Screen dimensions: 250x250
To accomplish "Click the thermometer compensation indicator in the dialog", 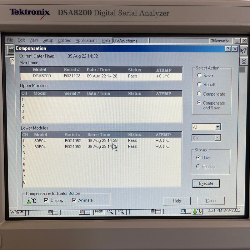I will tap(32, 200).
